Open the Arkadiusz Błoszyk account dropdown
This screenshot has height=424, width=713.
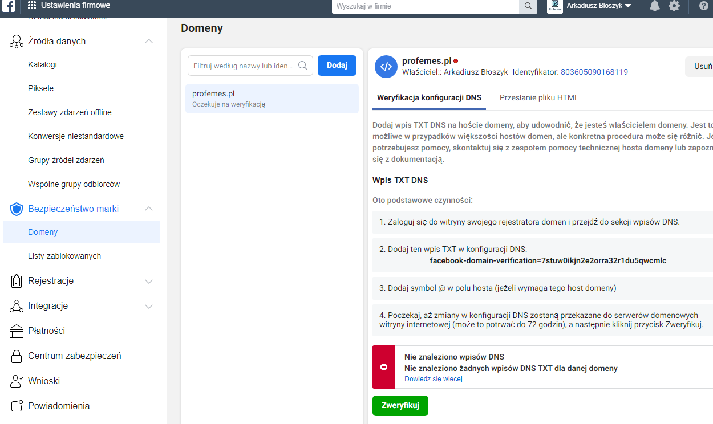tap(599, 6)
